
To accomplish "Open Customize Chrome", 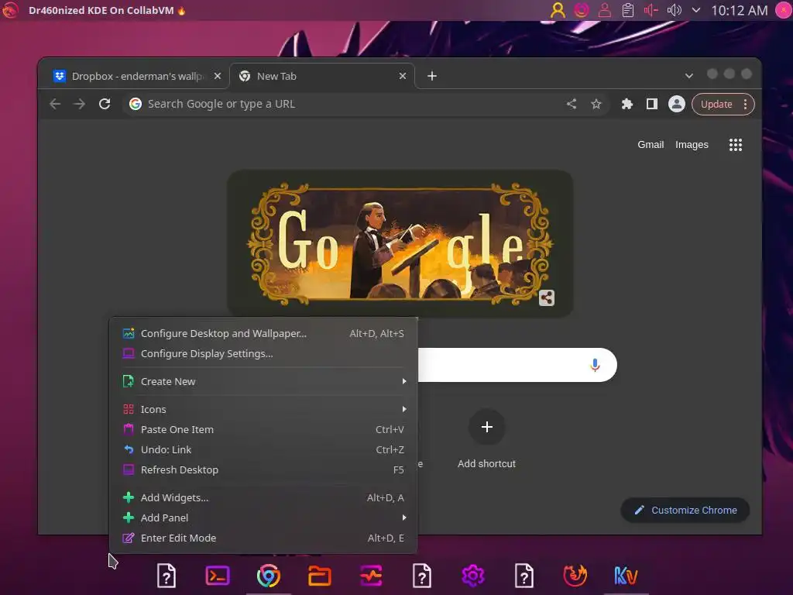I will point(685,510).
